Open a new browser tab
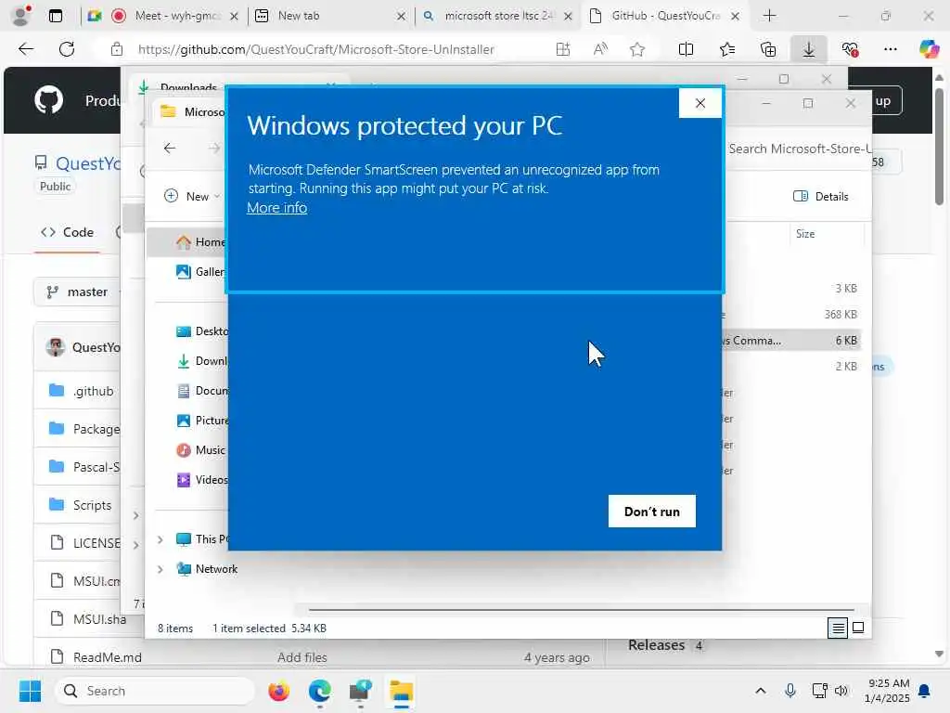The image size is (950, 713). [x=769, y=16]
